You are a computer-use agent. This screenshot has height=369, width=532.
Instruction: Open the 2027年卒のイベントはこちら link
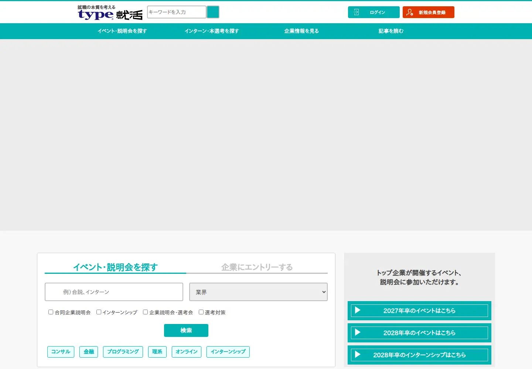[419, 311]
